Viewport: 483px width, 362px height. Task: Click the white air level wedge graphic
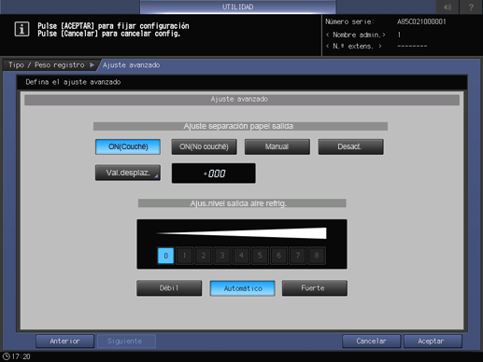(x=242, y=233)
